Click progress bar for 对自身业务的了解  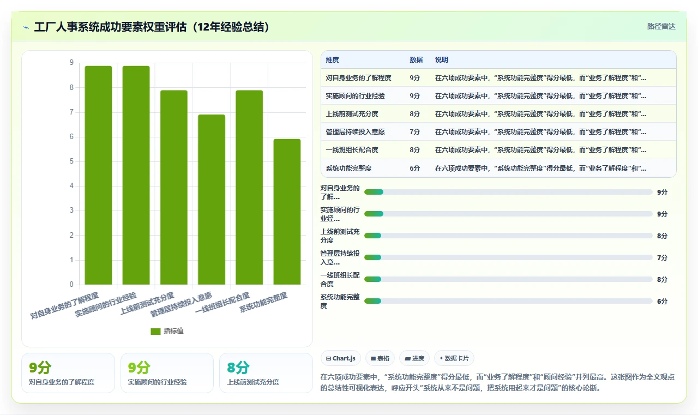pyautogui.click(x=508, y=192)
